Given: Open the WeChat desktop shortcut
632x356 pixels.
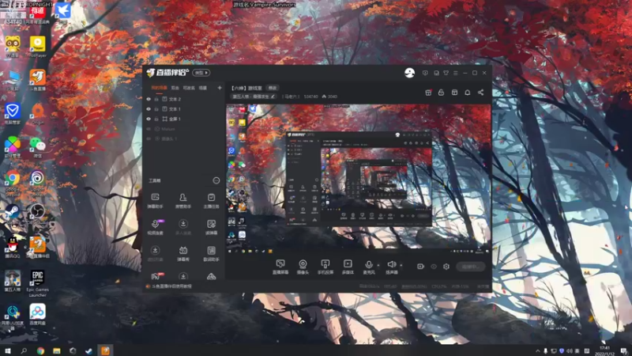Looking at the screenshot, I should tap(37, 147).
